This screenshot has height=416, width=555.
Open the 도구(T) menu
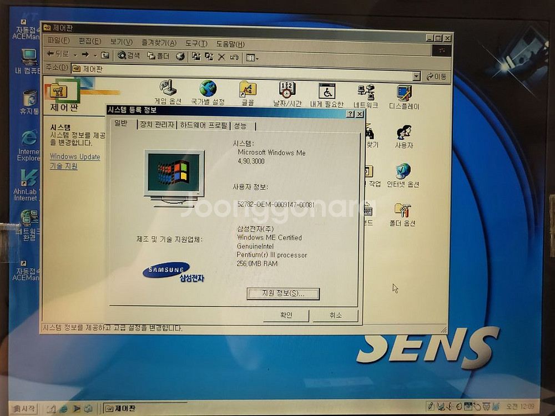[196, 43]
